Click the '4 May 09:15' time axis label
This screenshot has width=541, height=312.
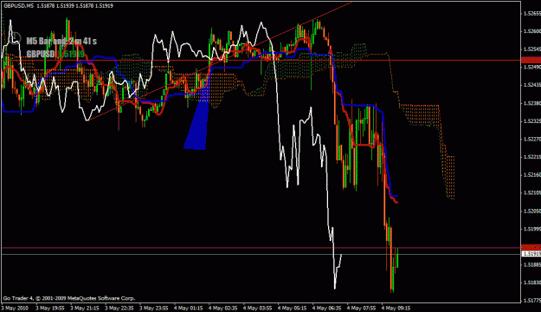[396, 308]
